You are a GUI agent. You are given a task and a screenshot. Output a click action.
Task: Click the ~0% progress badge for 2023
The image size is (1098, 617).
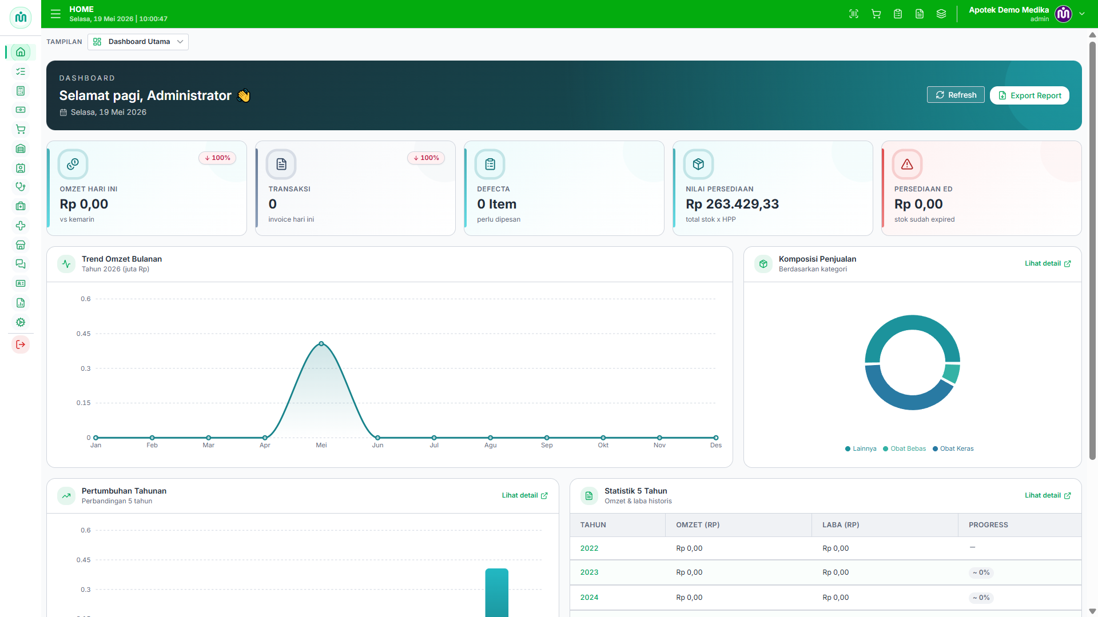[x=981, y=572]
